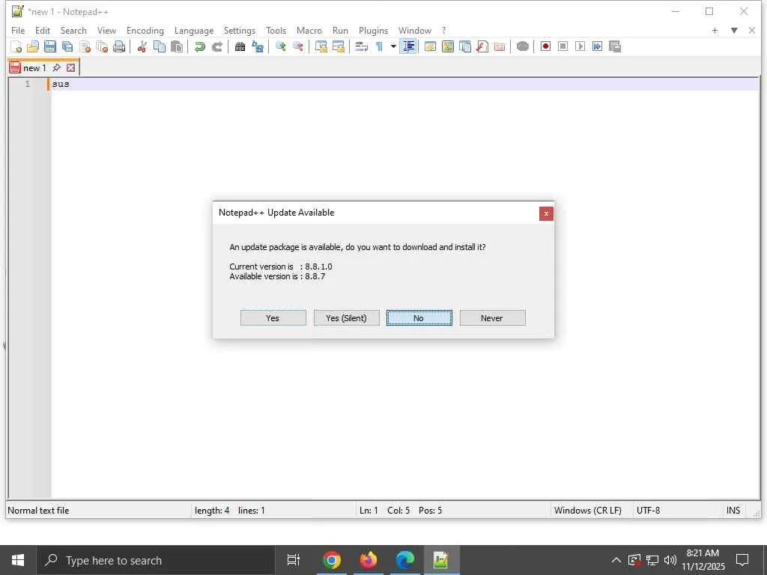
Task: Add a new tab with the plus button
Action: click(x=715, y=30)
